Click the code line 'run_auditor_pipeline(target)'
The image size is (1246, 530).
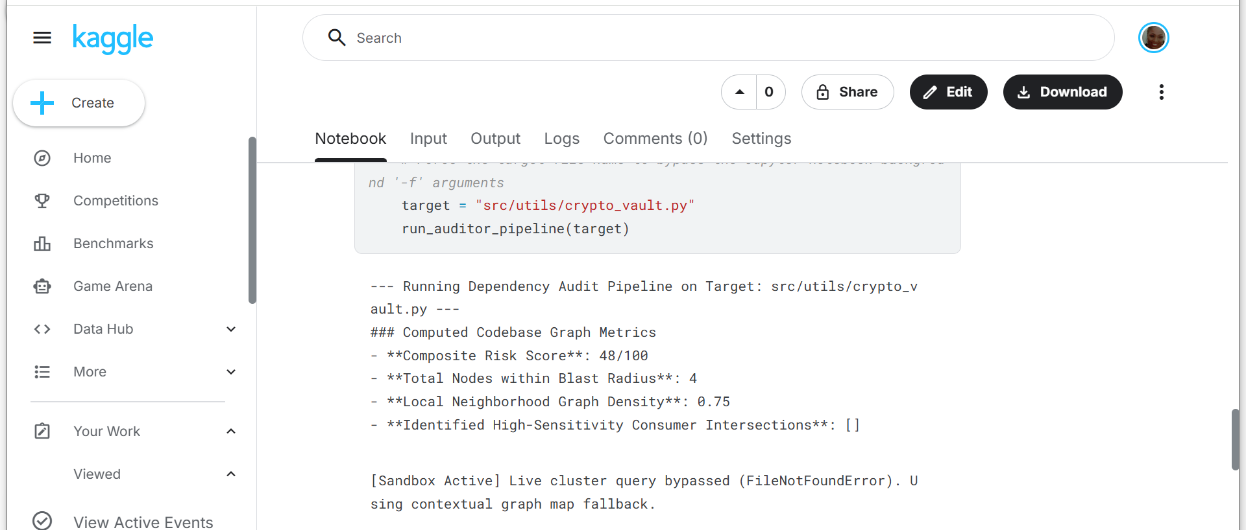(x=515, y=229)
